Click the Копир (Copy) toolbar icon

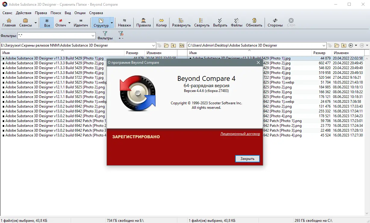tap(161, 22)
